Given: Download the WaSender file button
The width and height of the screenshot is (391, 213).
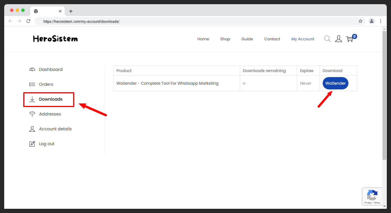Looking at the screenshot, I should [335, 83].
